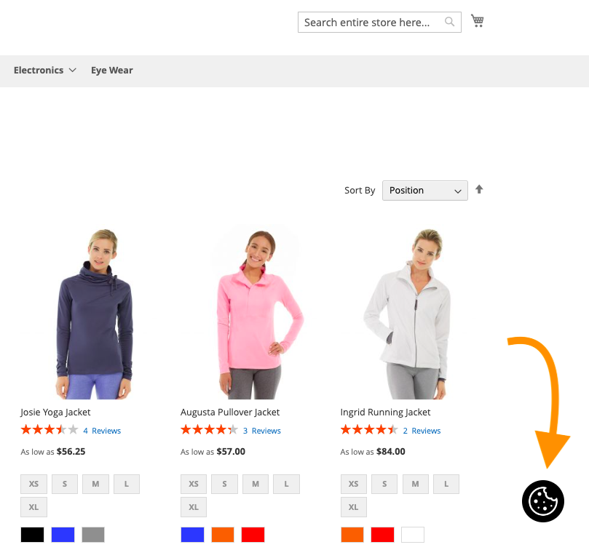Select size M for Josie Yoga Jacket
The image size is (589, 550).
coord(96,484)
